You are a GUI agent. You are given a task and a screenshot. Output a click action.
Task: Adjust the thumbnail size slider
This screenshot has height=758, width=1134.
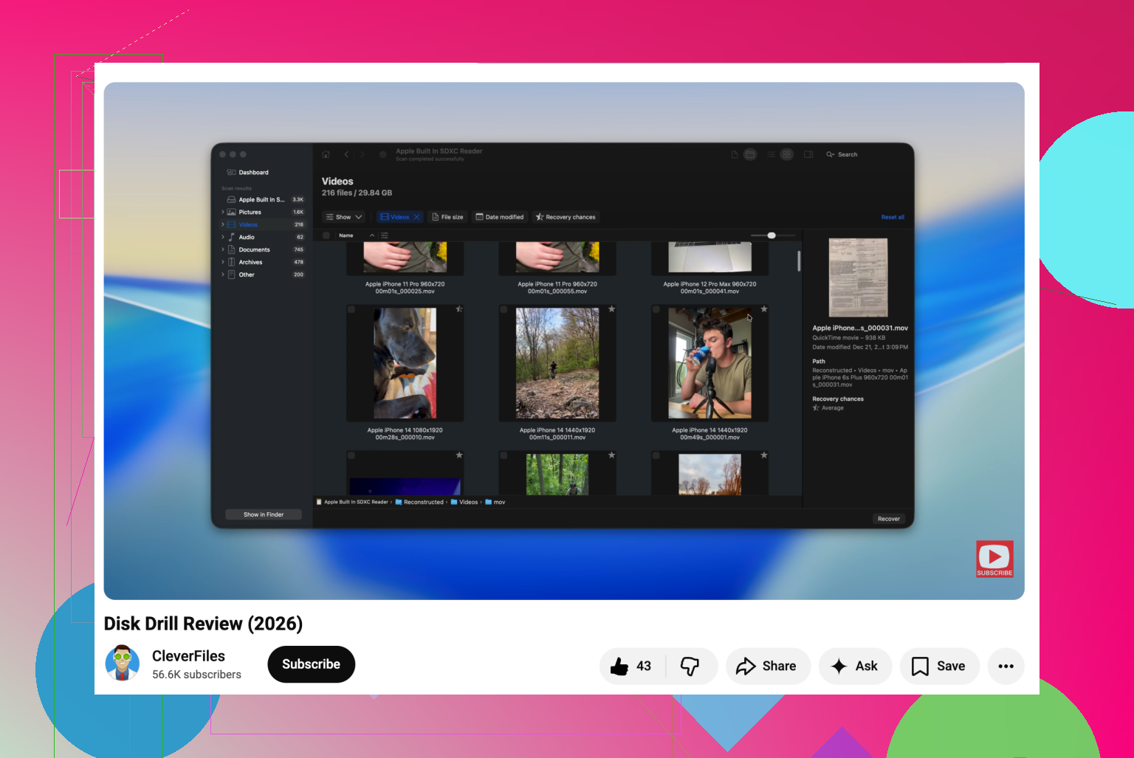tap(772, 235)
